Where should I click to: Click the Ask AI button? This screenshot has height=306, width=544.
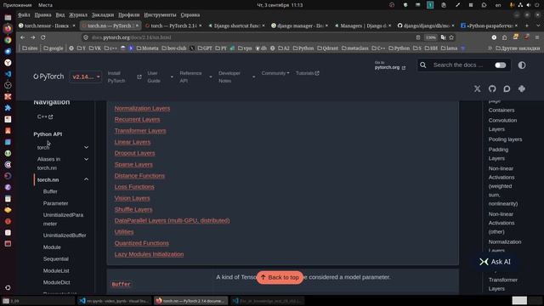[495, 262]
